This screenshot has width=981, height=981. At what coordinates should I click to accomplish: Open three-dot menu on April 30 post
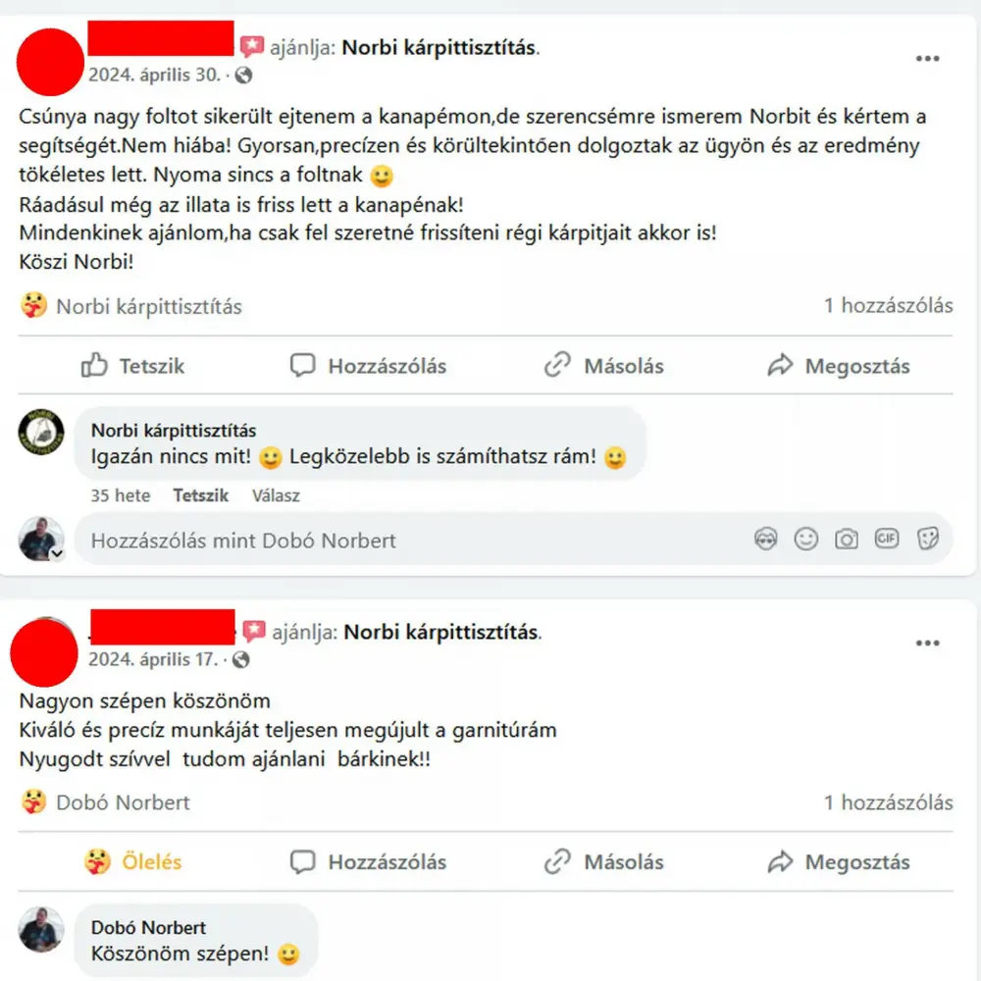click(x=927, y=59)
